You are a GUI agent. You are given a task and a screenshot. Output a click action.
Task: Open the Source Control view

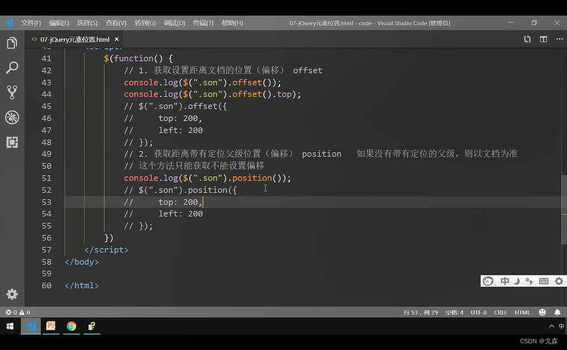[x=12, y=92]
